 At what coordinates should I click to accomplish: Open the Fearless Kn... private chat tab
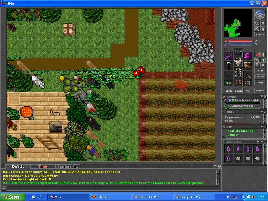coord(68,166)
